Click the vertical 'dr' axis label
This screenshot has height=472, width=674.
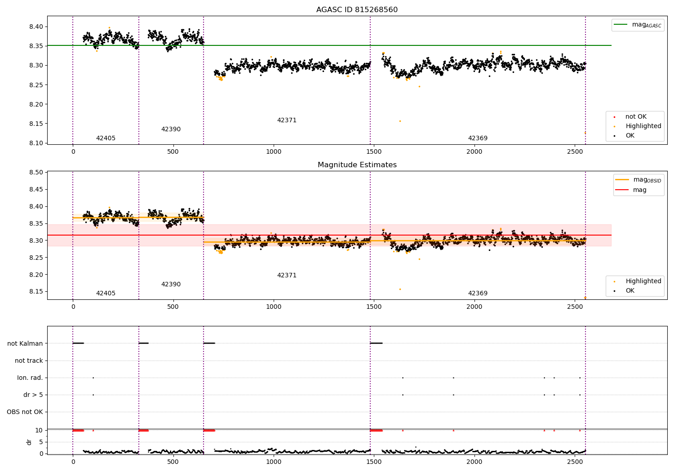[29, 442]
